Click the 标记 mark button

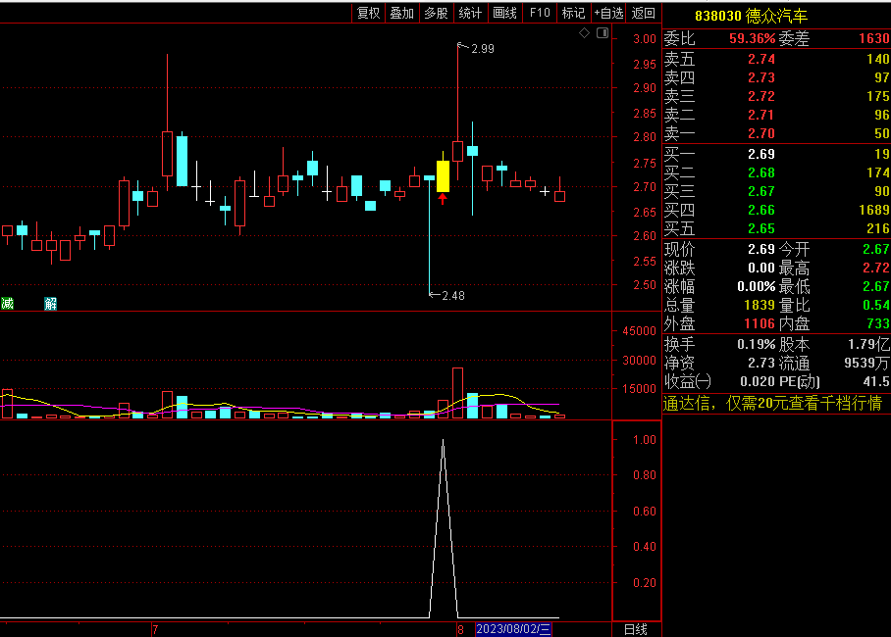pos(573,13)
